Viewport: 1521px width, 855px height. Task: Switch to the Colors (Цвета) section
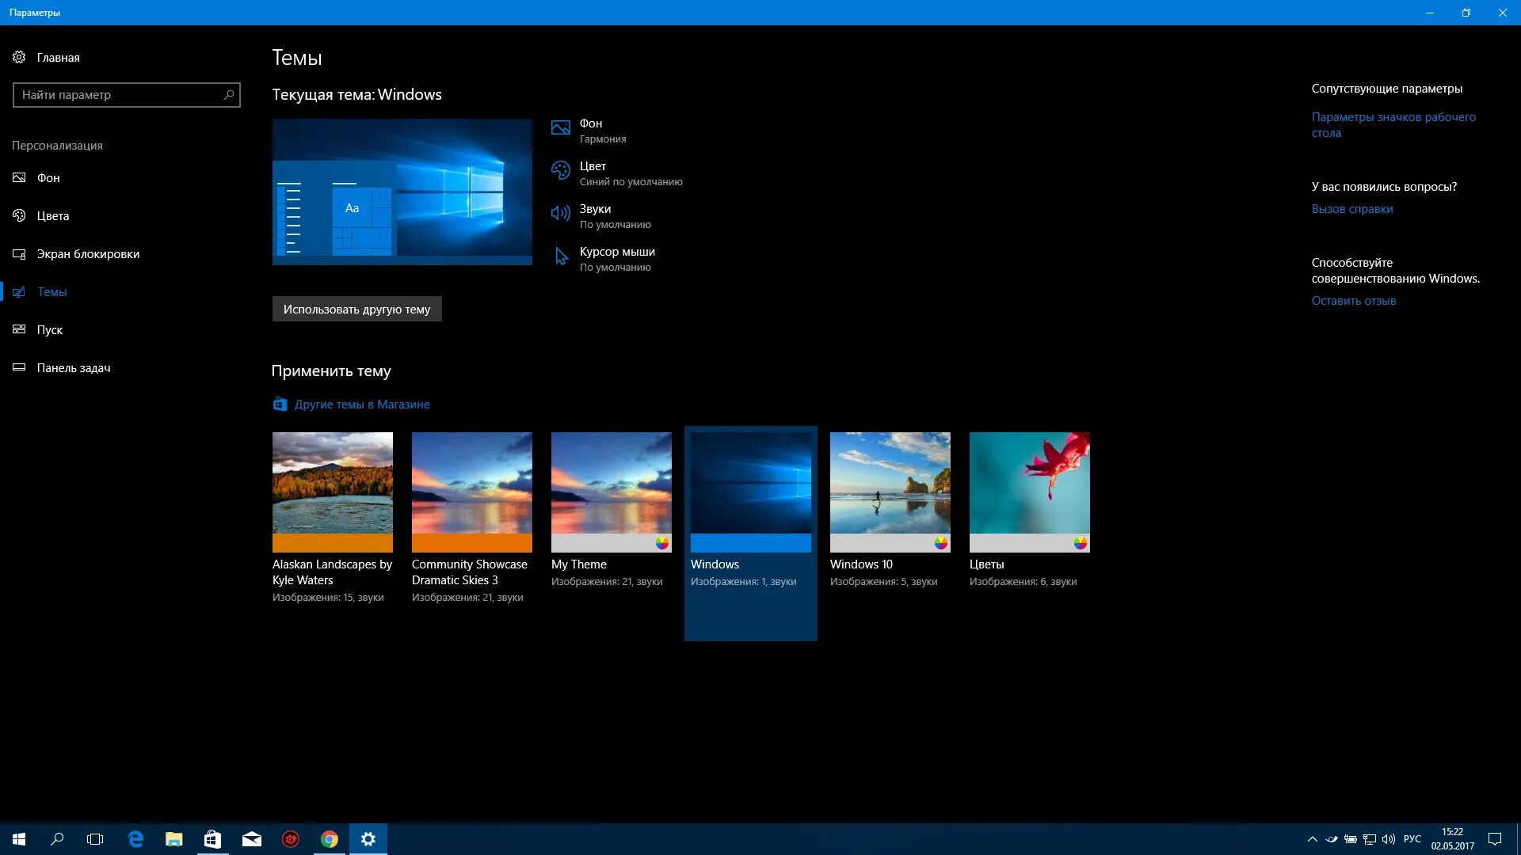pos(52,216)
